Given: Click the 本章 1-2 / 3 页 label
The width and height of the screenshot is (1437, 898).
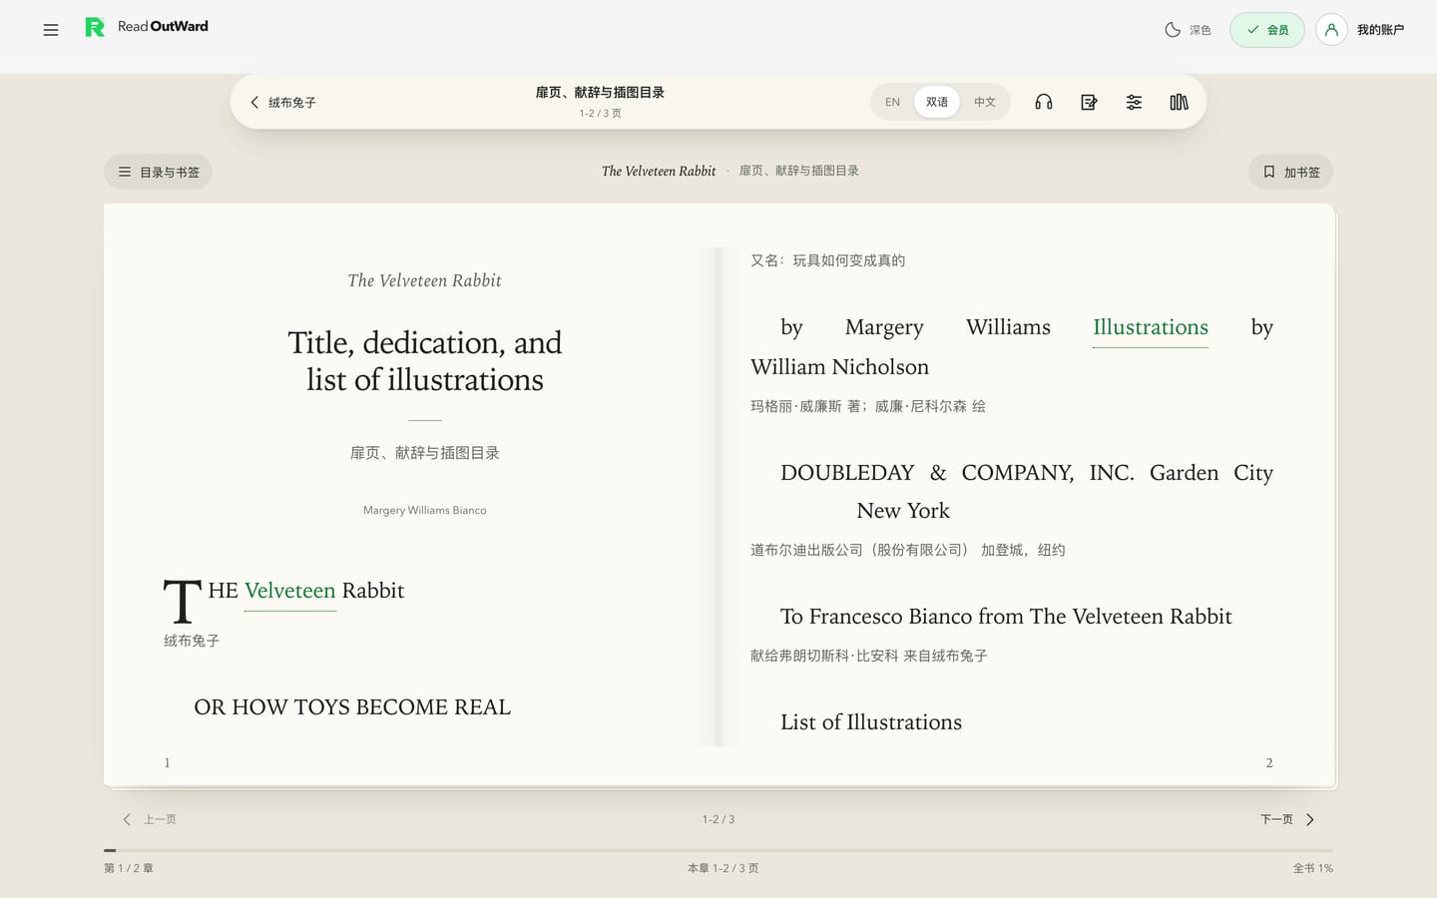Looking at the screenshot, I should pos(722,868).
